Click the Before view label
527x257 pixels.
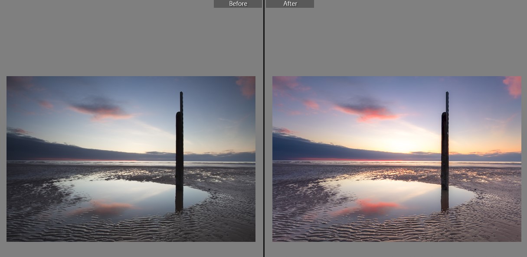(238, 4)
